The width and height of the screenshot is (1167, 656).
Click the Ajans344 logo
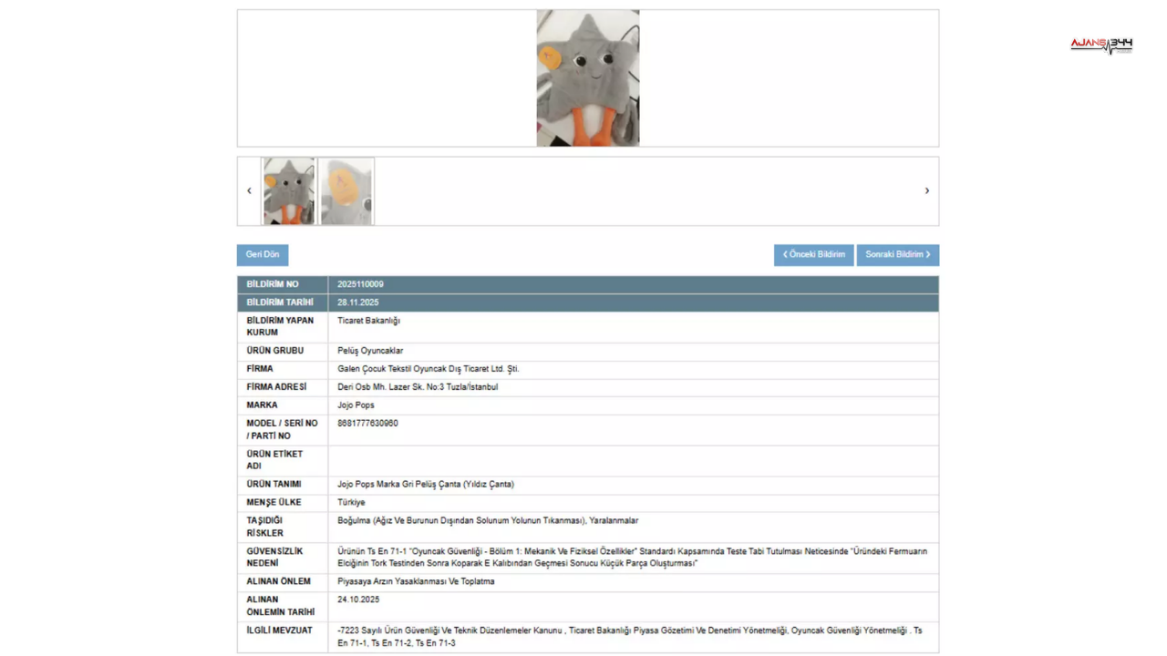tap(1100, 46)
